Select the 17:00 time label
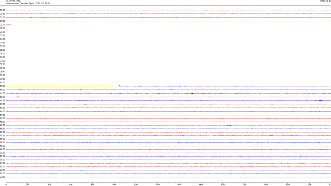Viewport: 331px width, 186px height. [2, 132]
